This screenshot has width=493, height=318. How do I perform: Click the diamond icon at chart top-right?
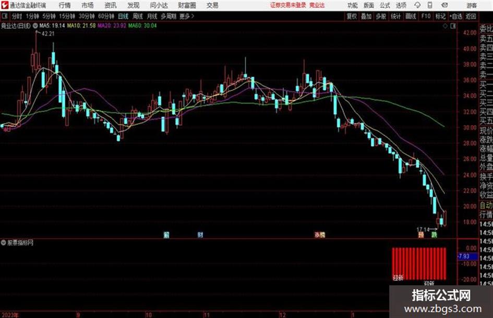point(445,26)
